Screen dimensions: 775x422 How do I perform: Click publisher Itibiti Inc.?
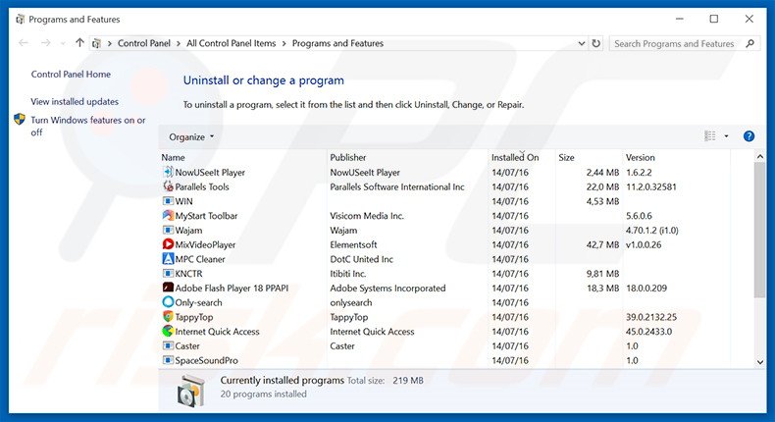point(348,274)
